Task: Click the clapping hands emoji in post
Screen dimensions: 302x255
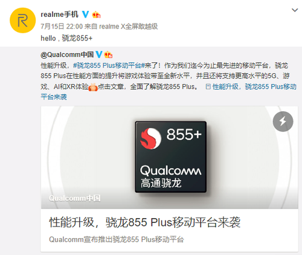Action: point(93,87)
